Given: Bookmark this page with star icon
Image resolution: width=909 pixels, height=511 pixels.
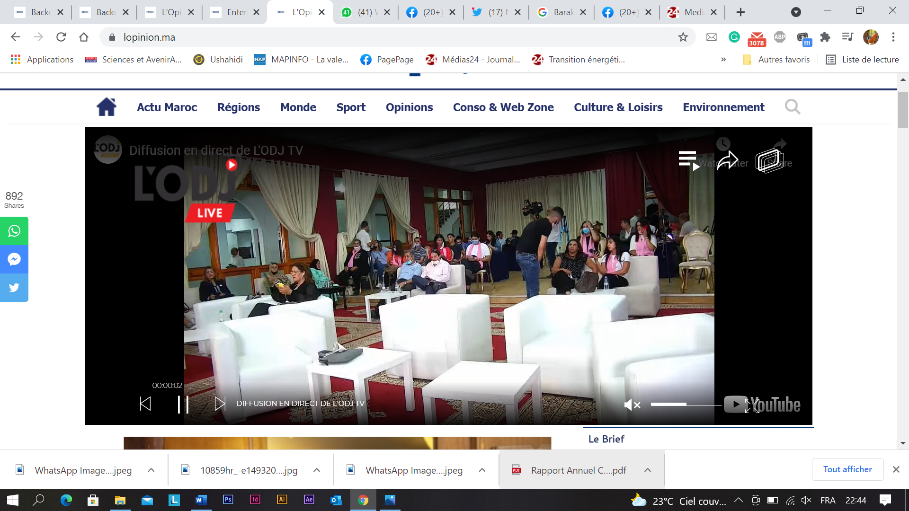Looking at the screenshot, I should pyautogui.click(x=683, y=37).
